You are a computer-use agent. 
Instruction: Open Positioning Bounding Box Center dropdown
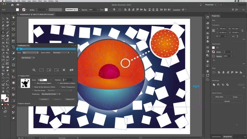[51, 94]
